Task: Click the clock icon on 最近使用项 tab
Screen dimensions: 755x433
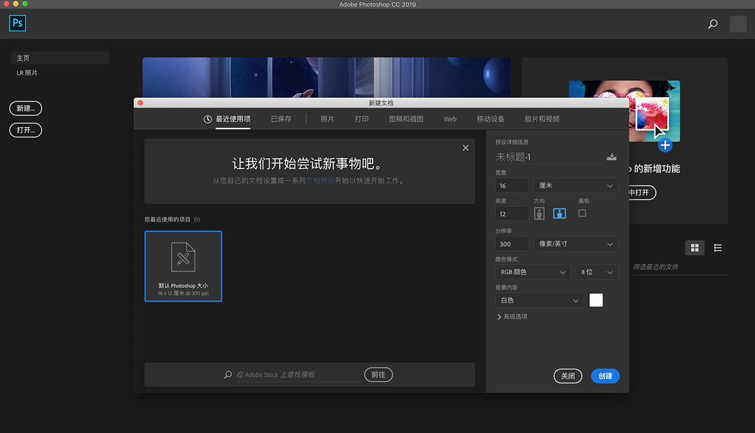Action: [x=208, y=119]
